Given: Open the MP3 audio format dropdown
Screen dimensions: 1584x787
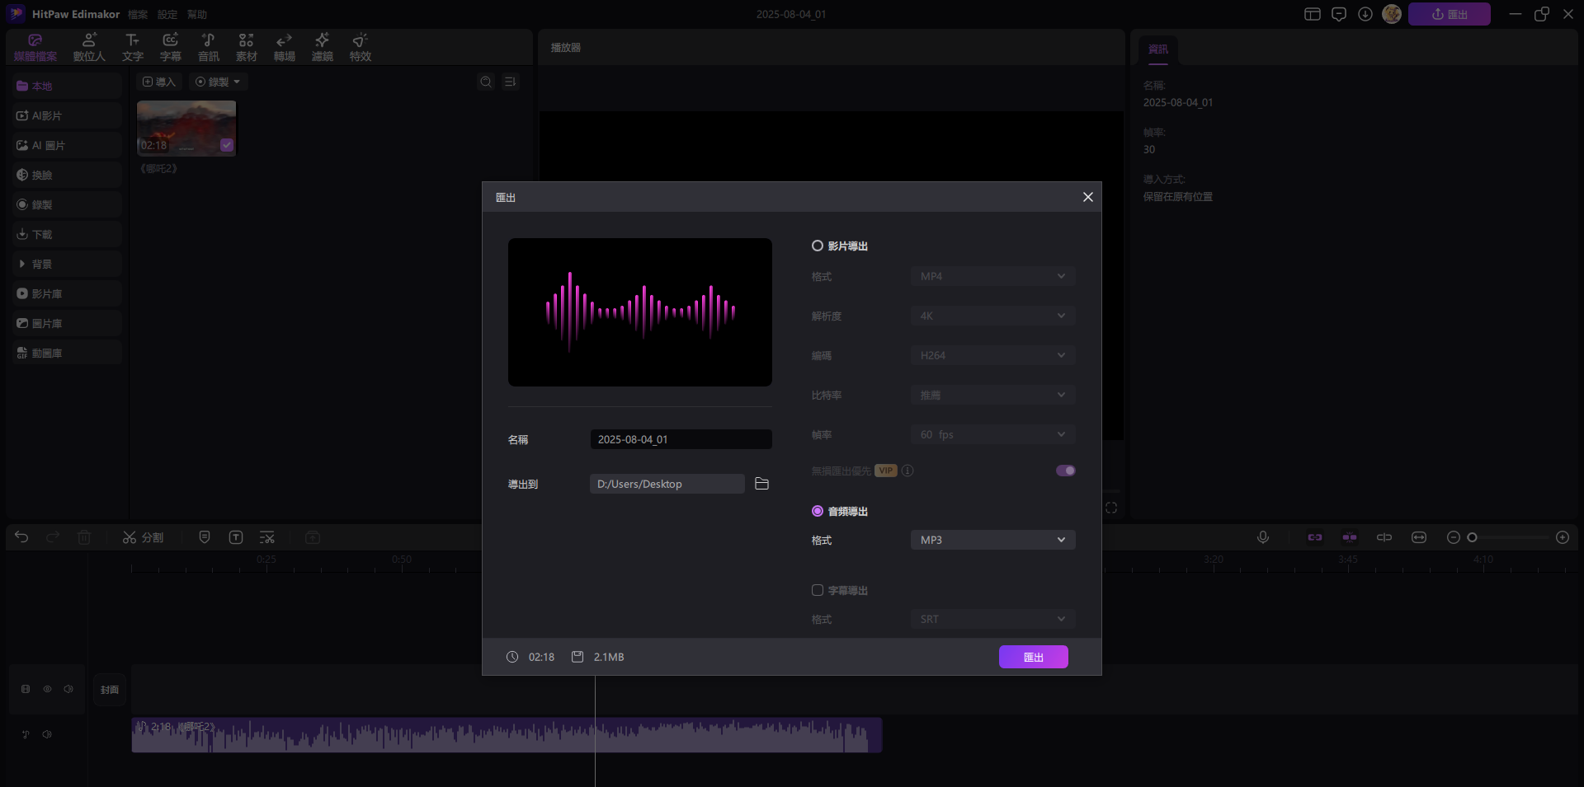Looking at the screenshot, I should click(992, 540).
